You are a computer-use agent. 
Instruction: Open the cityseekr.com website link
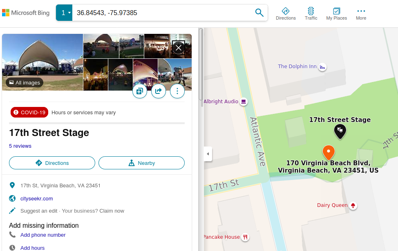click(x=36, y=198)
